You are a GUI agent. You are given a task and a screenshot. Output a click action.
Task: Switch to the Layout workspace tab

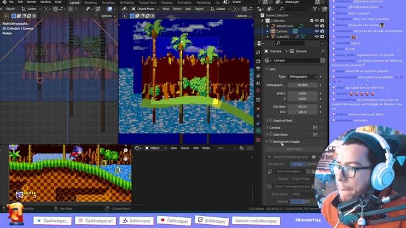pos(74,3)
